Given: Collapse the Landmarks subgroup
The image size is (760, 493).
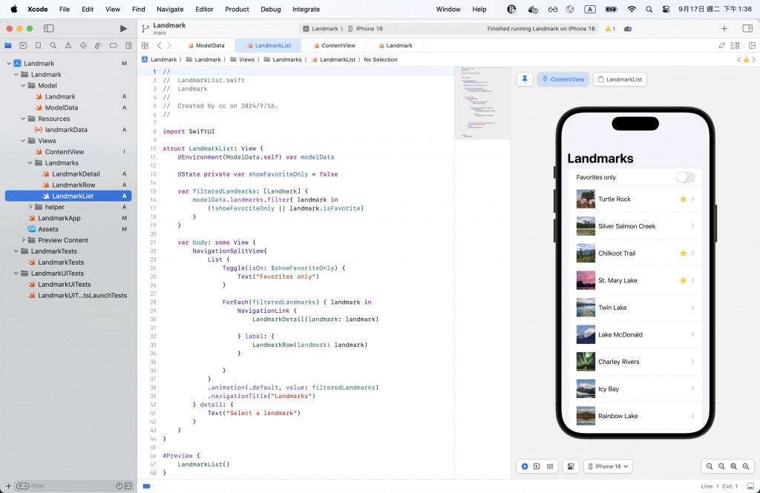Looking at the screenshot, I should click(30, 163).
